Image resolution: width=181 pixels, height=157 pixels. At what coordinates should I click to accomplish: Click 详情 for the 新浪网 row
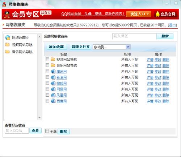[150, 77]
